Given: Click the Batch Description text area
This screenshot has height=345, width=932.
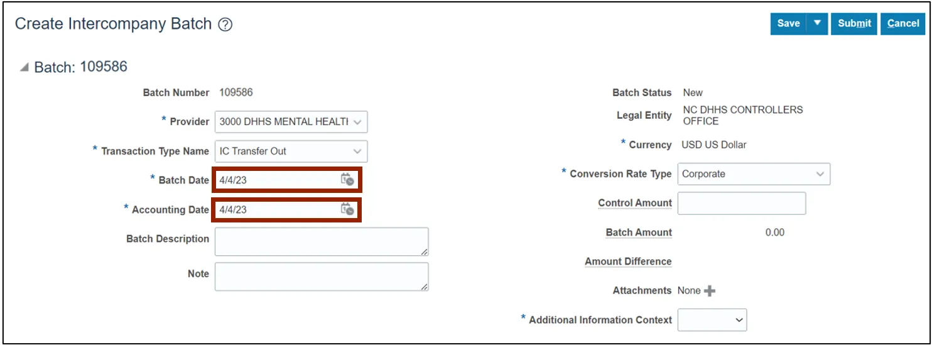Looking at the screenshot, I should [321, 242].
